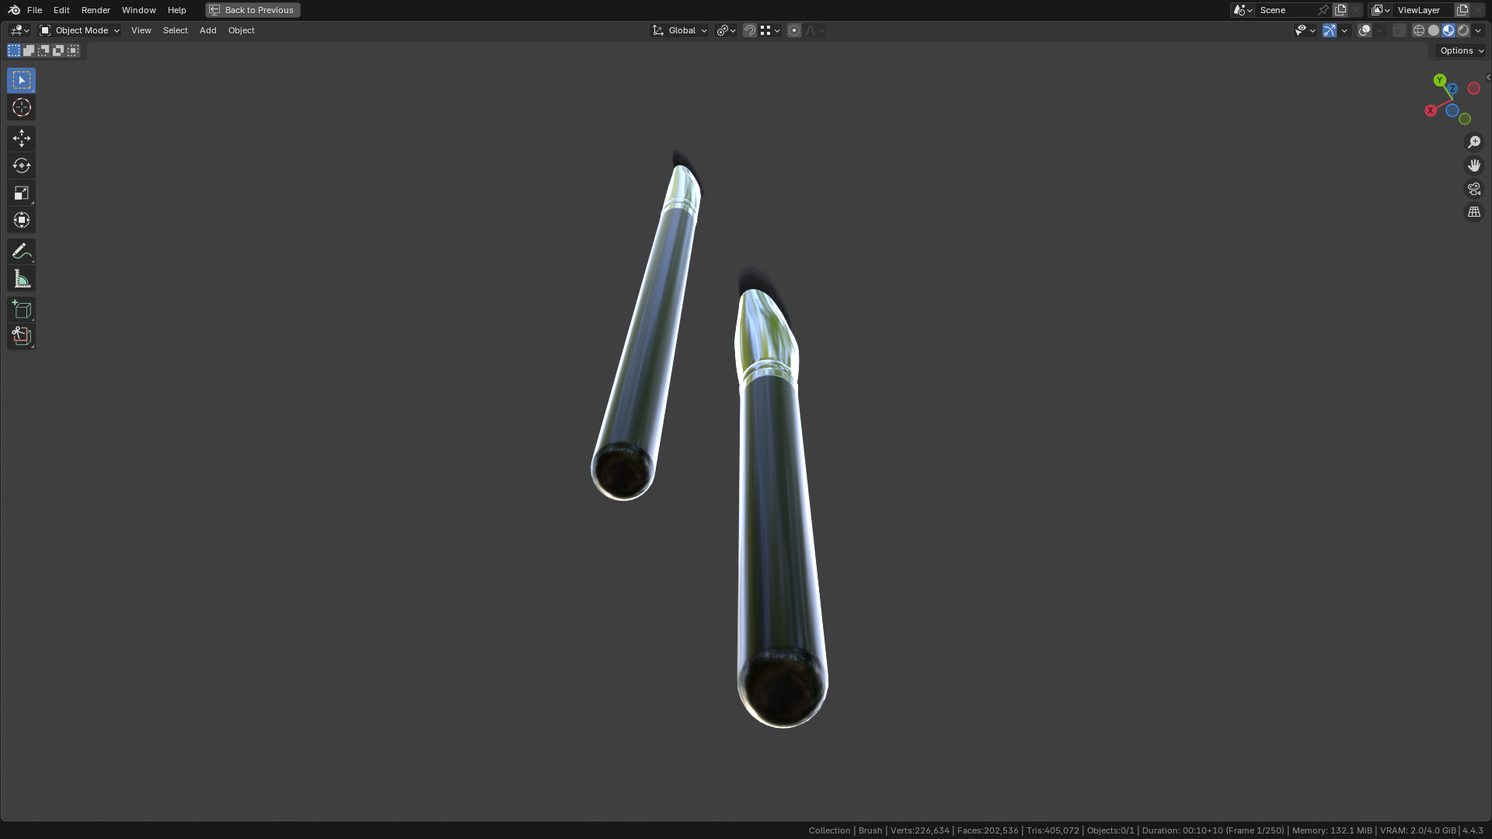Viewport: 1492px width, 839px height.
Task: Toggle X-Ray mode
Action: click(1400, 30)
